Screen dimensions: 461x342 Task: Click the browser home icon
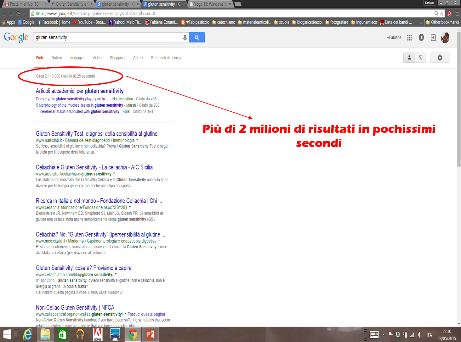25,14
